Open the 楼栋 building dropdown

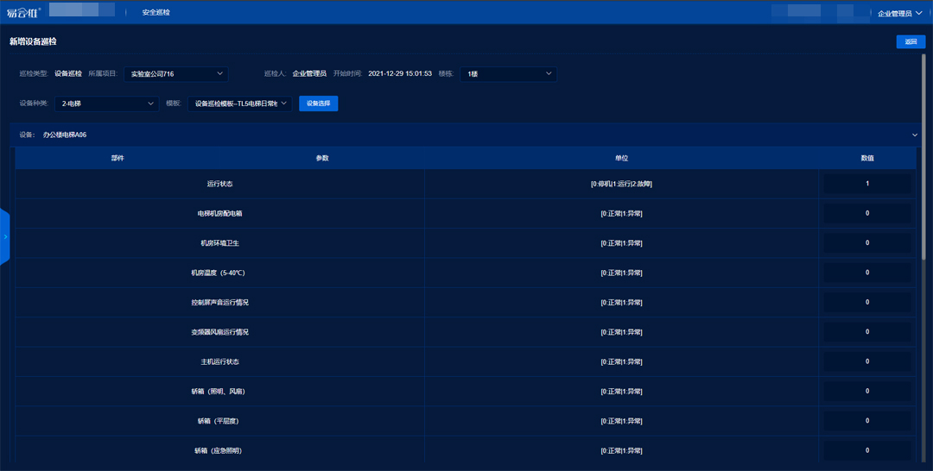coord(508,74)
